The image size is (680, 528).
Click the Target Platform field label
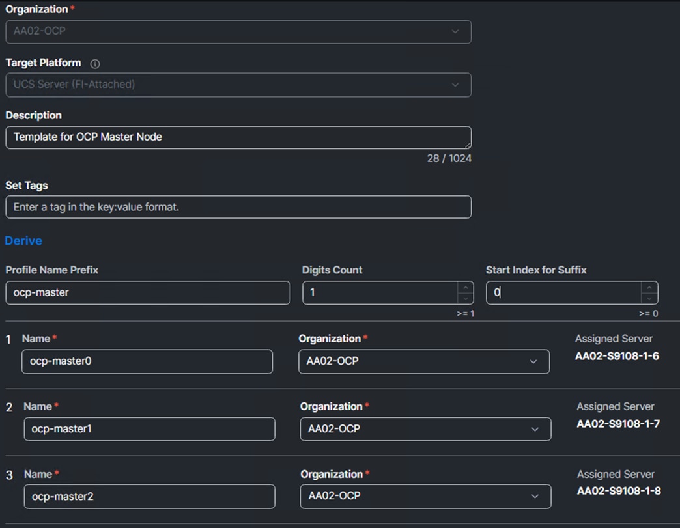[x=42, y=63]
